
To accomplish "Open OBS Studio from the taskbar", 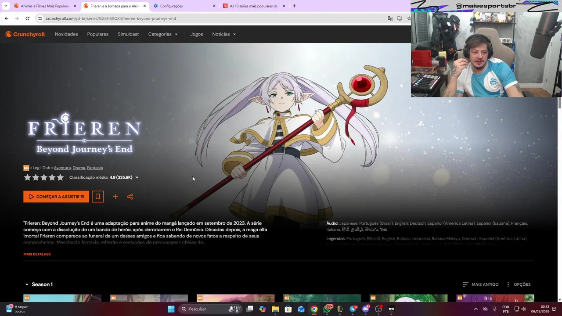I will coord(378,309).
